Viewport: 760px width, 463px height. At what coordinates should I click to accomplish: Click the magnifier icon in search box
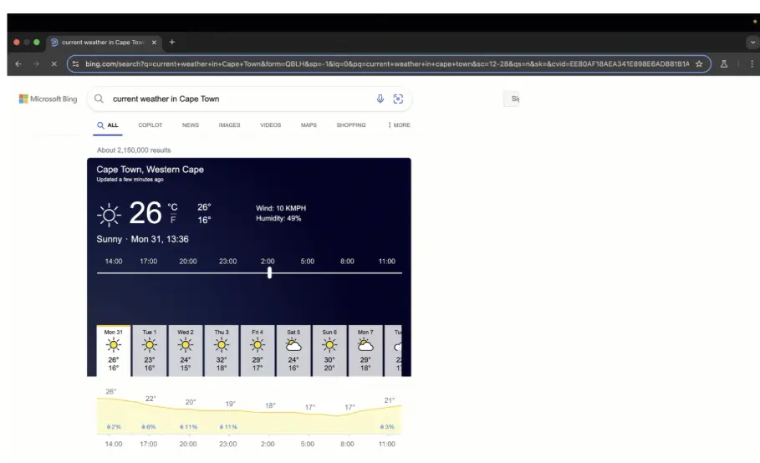[99, 99]
